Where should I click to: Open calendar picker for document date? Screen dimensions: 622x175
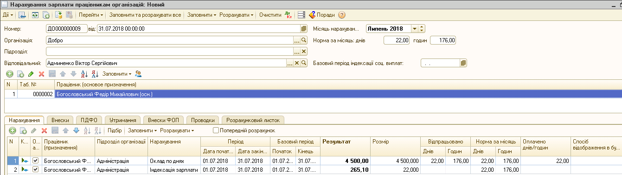(x=304, y=28)
